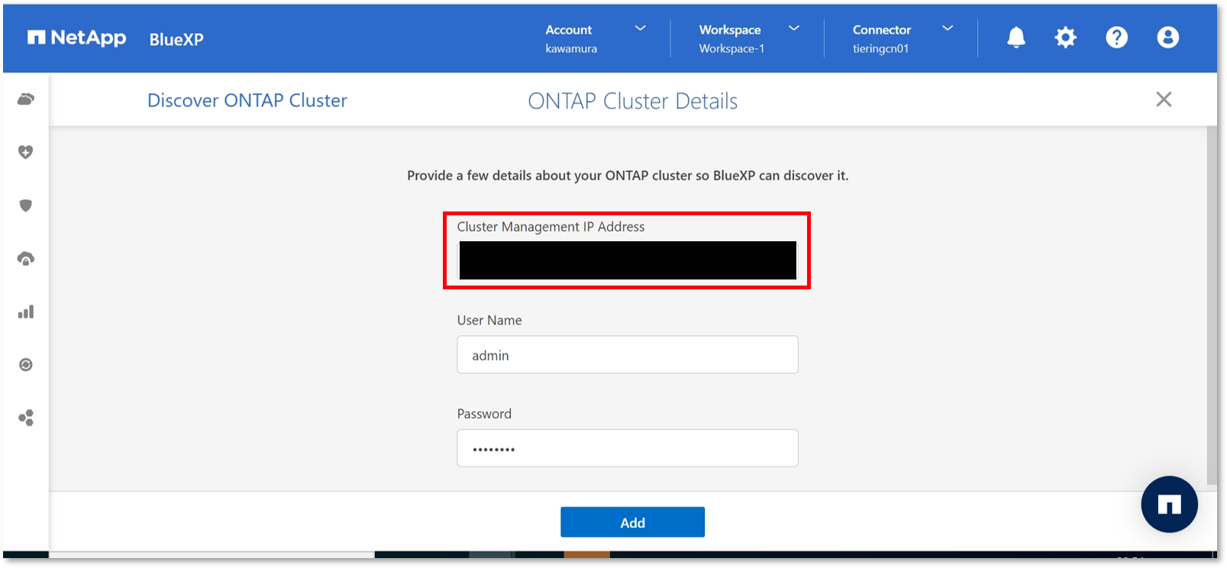Click the NetApp logo
This screenshot has height=568, width=1227.
pyautogui.click(x=76, y=37)
